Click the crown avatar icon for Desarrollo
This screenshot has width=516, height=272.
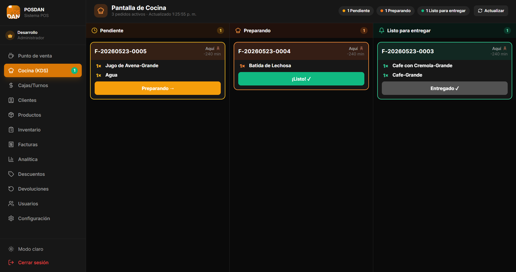tap(10, 35)
